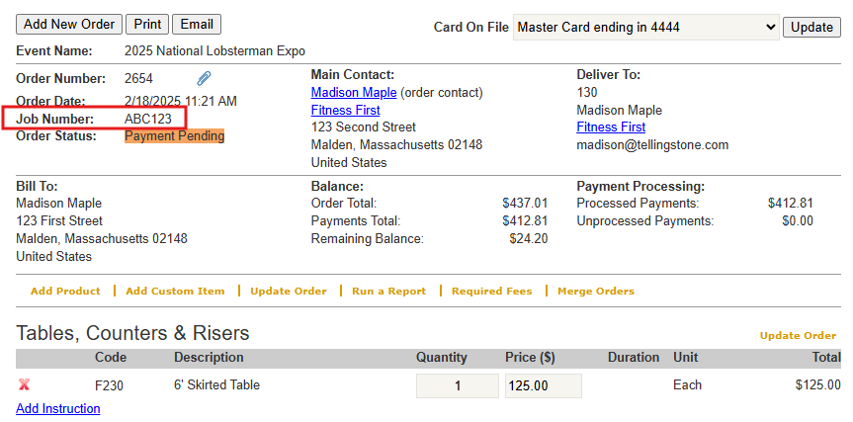This screenshot has height=422, width=853.
Task: Delete the 6' Skirted Table line item
Action: point(24,385)
